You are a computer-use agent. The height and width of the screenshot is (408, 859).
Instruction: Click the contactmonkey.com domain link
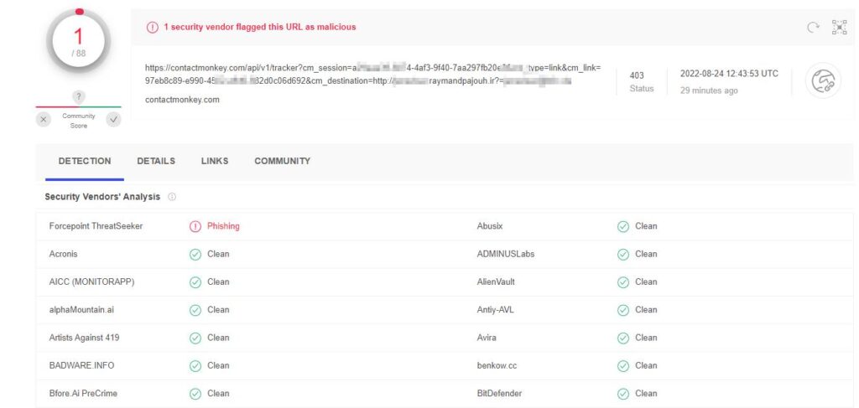182,100
